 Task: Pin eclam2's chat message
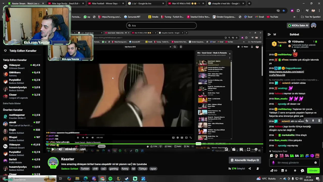pos(313,121)
